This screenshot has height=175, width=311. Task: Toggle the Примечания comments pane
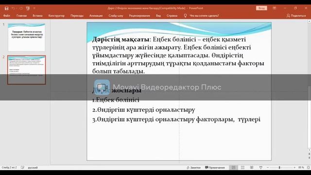click(215, 168)
